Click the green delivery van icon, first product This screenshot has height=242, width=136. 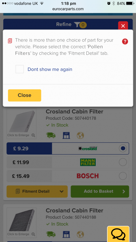51,135
